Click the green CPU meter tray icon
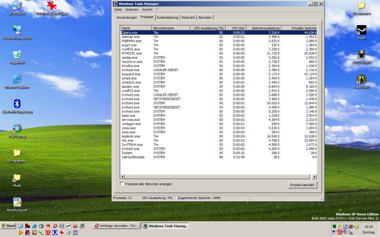This screenshot has width=380, height=237. (334, 227)
